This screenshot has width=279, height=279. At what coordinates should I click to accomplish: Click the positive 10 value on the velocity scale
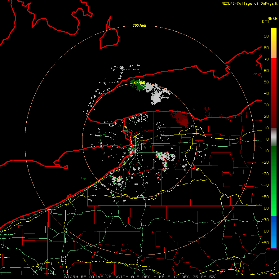tap(266, 128)
